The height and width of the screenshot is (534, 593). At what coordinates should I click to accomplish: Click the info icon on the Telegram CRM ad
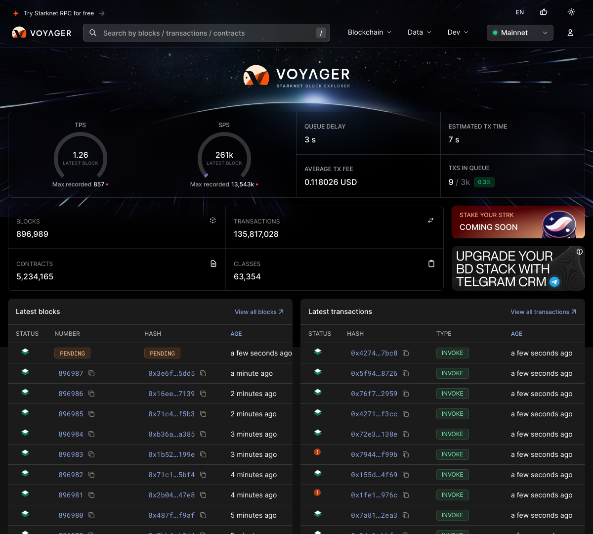[579, 252]
